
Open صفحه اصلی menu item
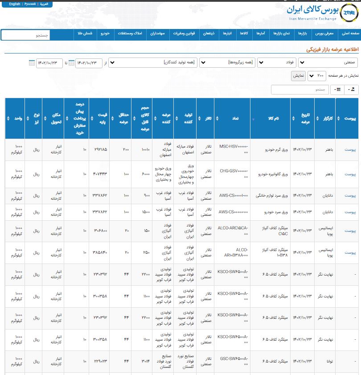350,33
